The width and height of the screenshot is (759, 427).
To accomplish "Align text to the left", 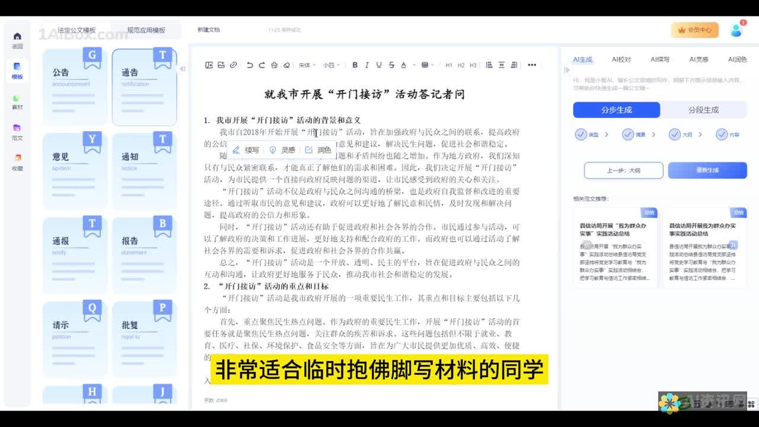I will [x=489, y=65].
